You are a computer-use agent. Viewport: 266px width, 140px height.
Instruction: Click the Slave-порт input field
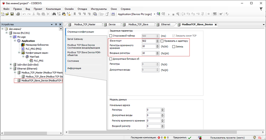point(149,41)
